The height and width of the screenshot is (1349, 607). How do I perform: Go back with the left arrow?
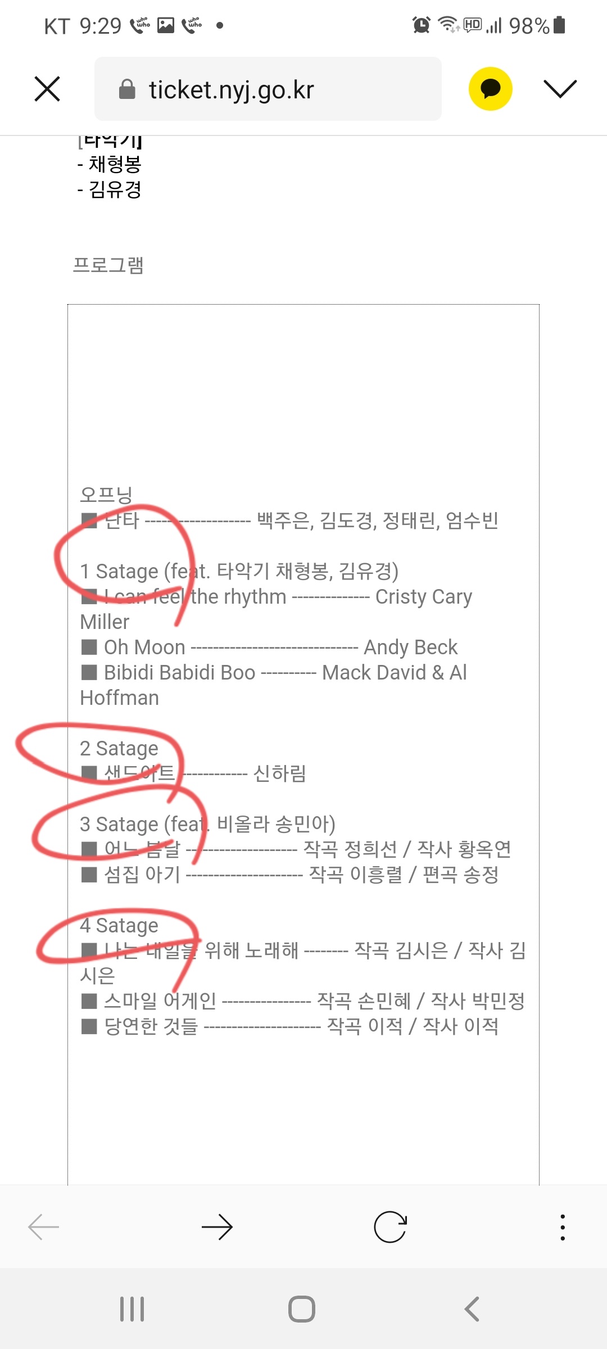[x=44, y=1226]
